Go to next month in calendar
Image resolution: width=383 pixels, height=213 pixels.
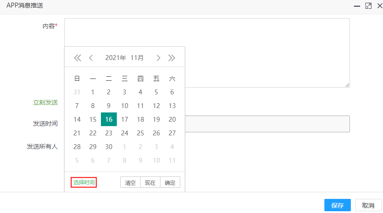click(x=158, y=58)
